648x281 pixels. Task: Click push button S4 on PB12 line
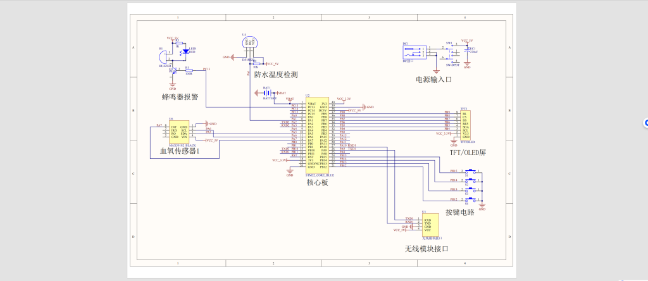(x=472, y=199)
